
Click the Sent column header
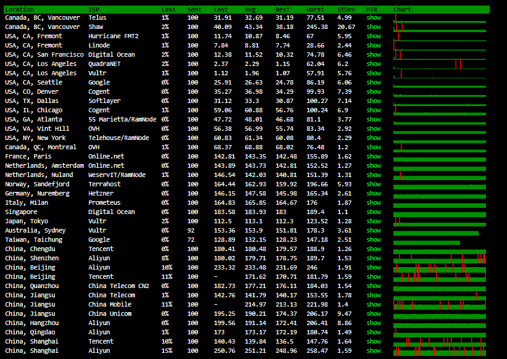click(195, 10)
